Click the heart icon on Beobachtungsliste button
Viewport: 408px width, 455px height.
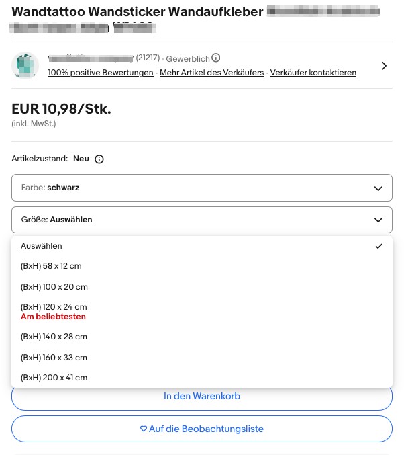[x=143, y=429]
